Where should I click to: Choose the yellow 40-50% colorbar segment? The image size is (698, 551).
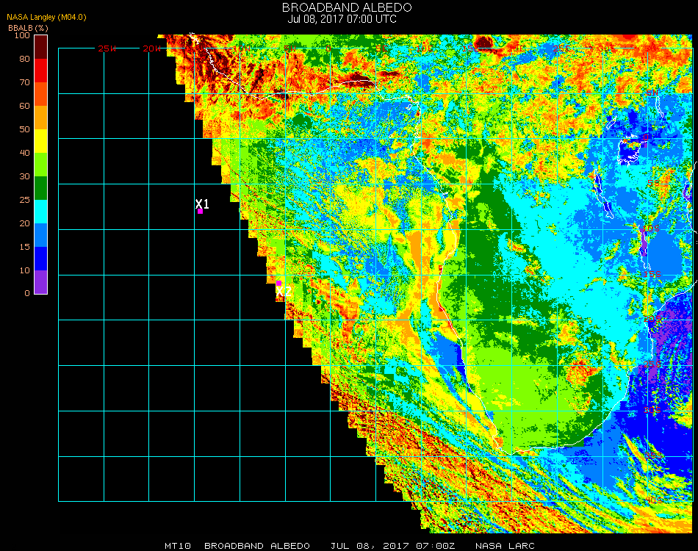tap(41, 141)
